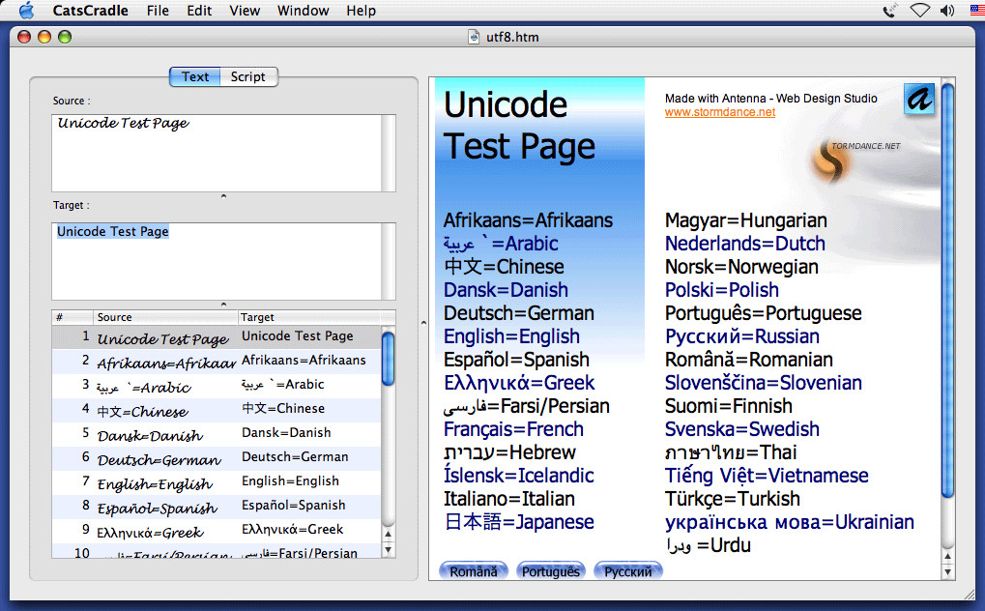This screenshot has height=611, width=985.
Task: Click the segment list scrollbar thumb
Action: click(388, 359)
